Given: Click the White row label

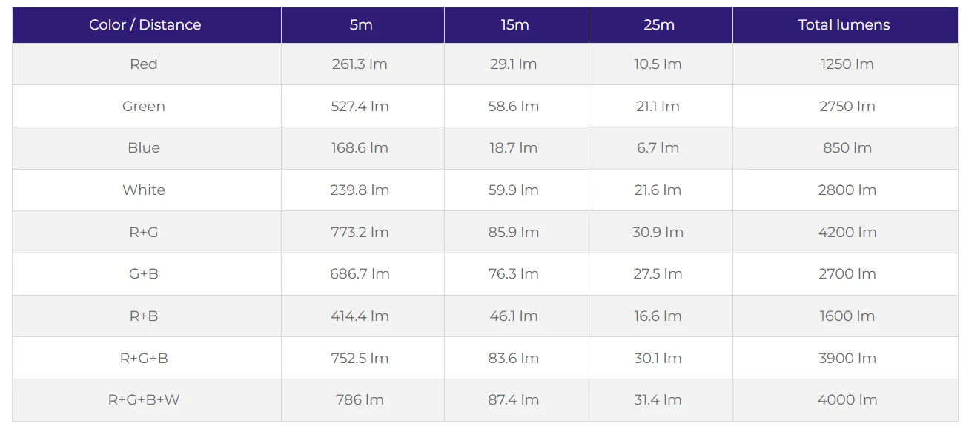Looking at the screenshot, I should 144,190.
